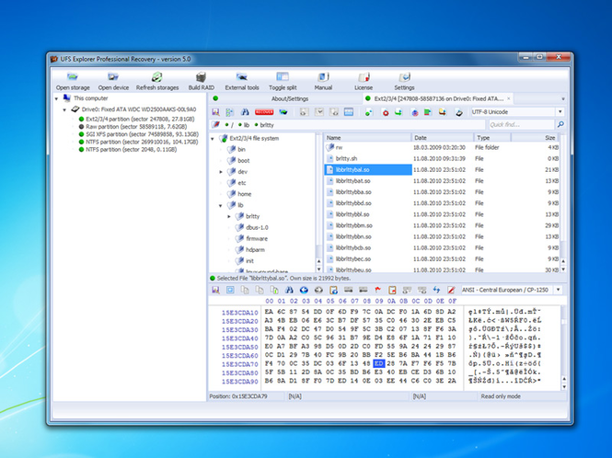Click the binoculars search icon in the hex viewer toolbar
The width and height of the screenshot is (612, 458).
pos(289,290)
